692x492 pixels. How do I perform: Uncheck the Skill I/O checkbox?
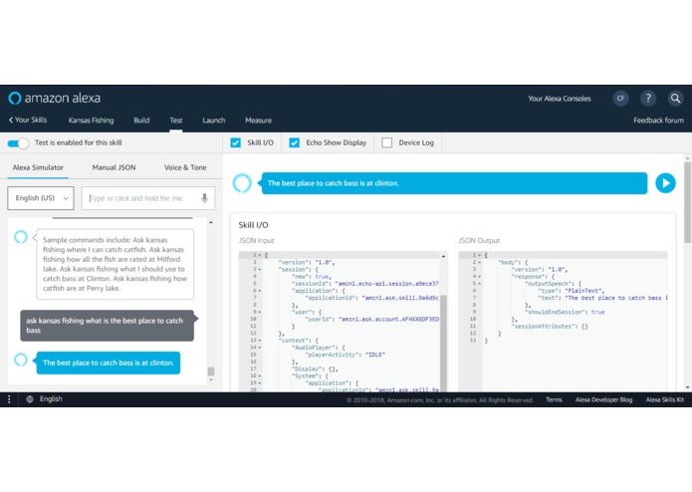point(236,143)
